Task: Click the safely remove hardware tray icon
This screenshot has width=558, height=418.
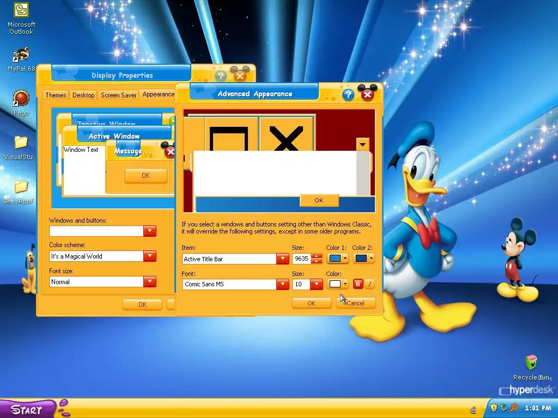Action: click(x=504, y=407)
